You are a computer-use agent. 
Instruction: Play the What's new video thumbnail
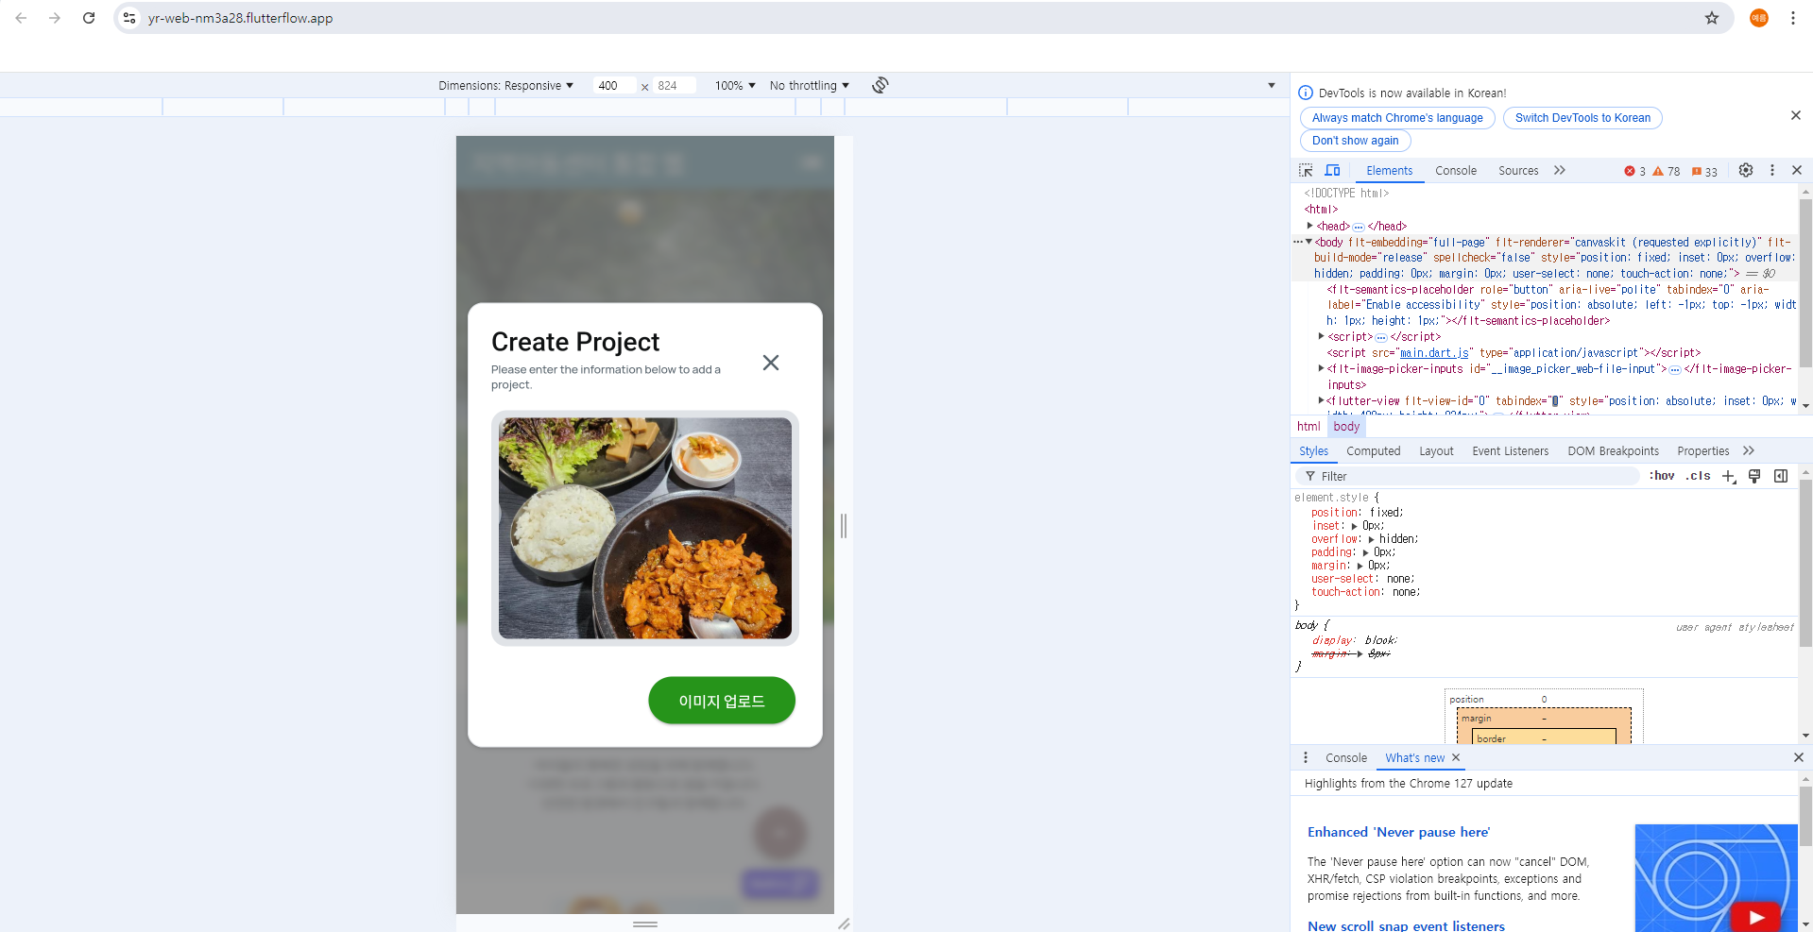1755,917
